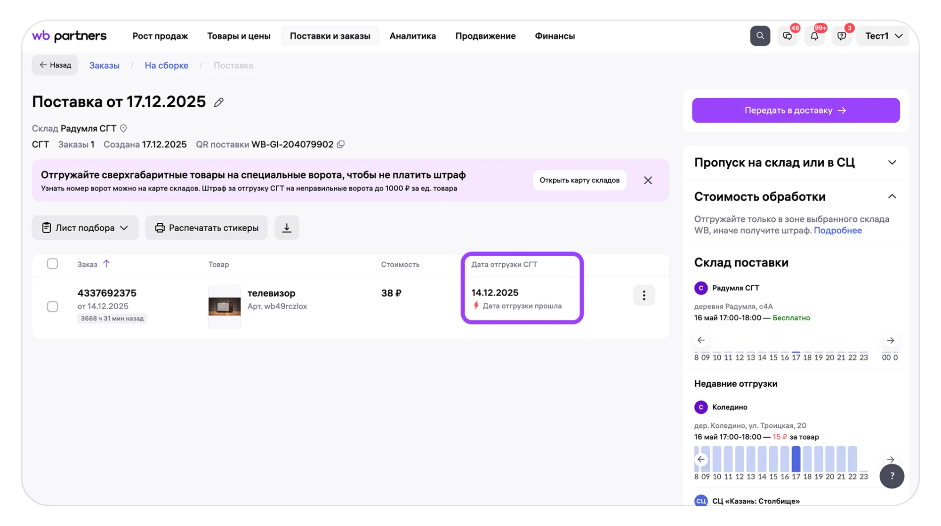Viewport: 941px width, 526px height.
Task: Open Подробнее link about fines
Action: 837,230
